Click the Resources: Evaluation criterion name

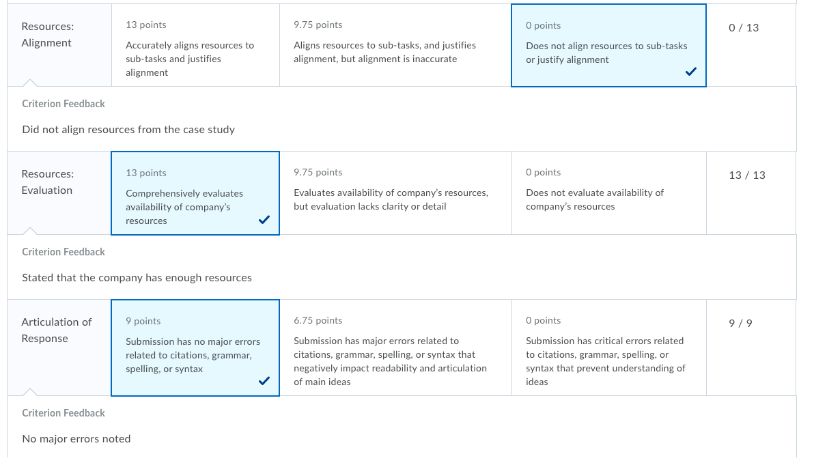pyautogui.click(x=47, y=182)
